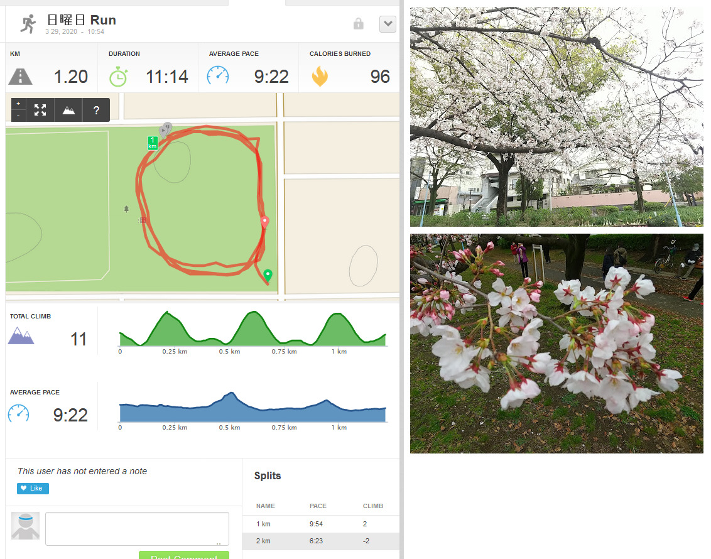This screenshot has height=559, width=711.
Task: Click the lower speedometer pace icon
Action: pos(19,413)
